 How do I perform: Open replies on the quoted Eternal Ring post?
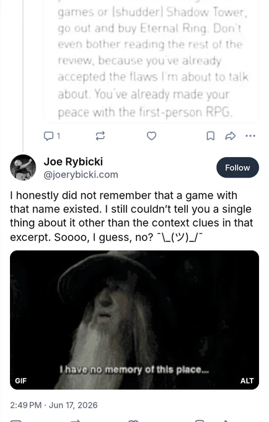click(52, 136)
